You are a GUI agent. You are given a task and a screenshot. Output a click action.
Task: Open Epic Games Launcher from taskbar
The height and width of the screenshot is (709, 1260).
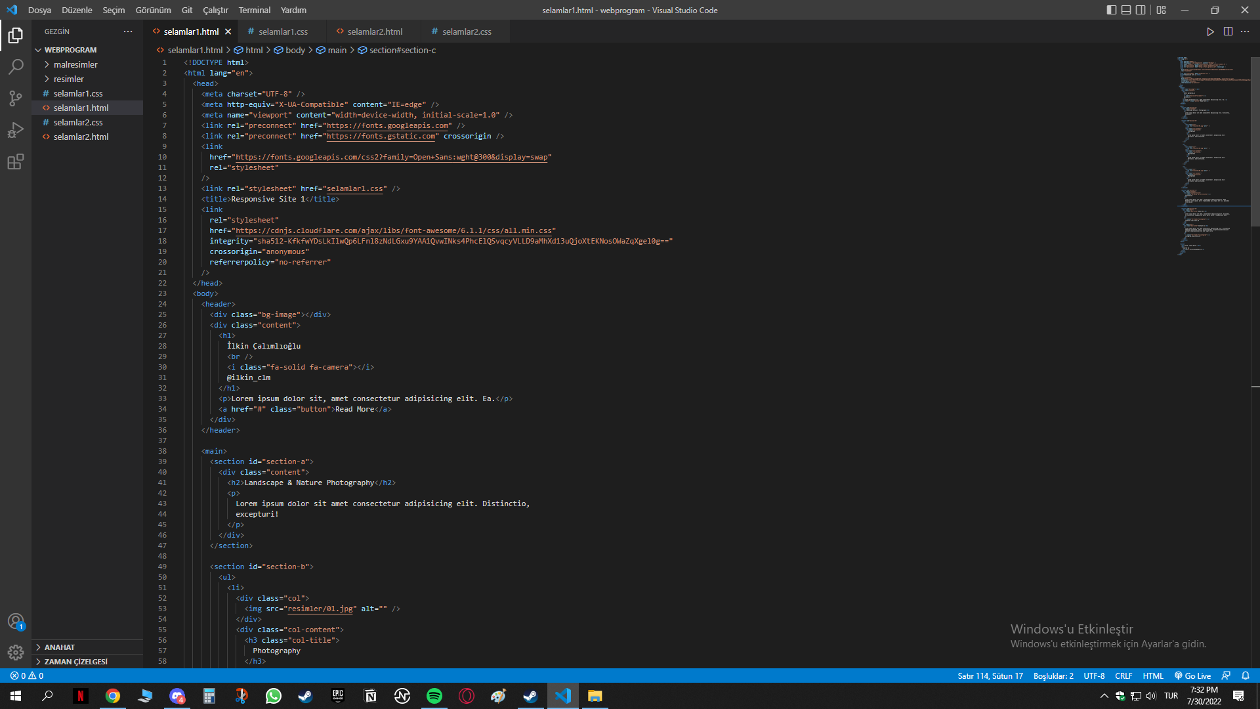coord(338,696)
